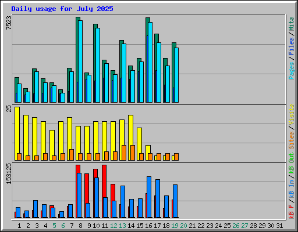Click the 'Visits' legend label
This screenshot has height=232, width=298.
tap(292, 114)
